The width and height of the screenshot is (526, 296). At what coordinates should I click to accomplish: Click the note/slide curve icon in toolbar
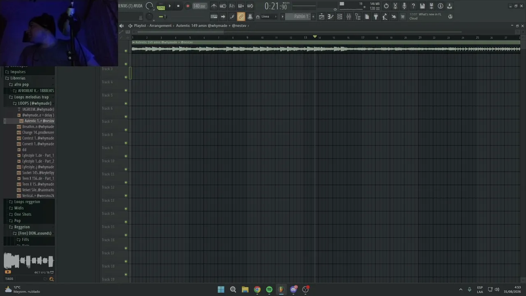(232, 16)
